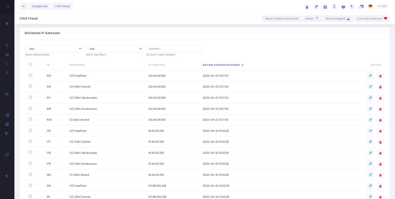This screenshot has width=395, height=199.
Task: Click the four-diamond icon in the header
Action: point(334,7)
